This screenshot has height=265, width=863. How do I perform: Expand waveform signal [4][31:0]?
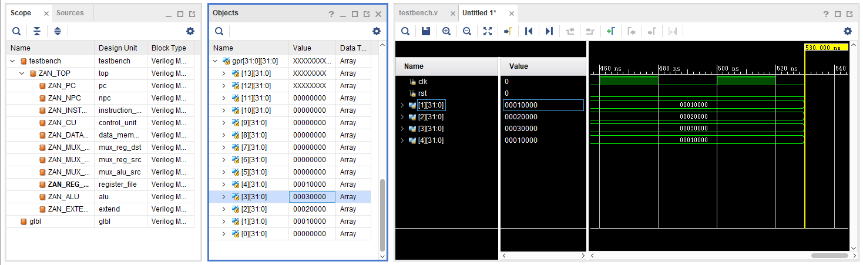click(x=402, y=140)
